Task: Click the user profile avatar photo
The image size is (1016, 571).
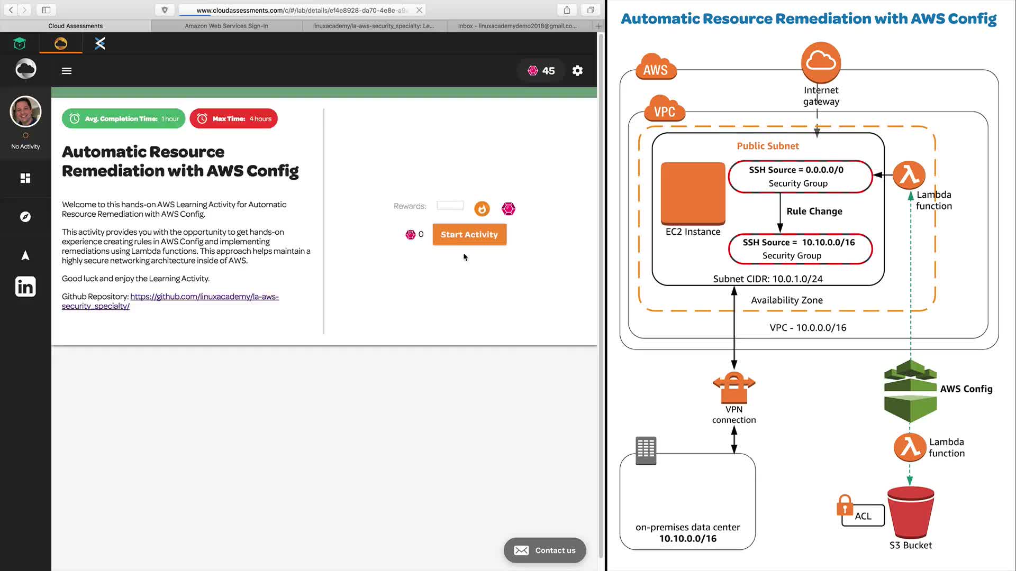Action: [25, 112]
